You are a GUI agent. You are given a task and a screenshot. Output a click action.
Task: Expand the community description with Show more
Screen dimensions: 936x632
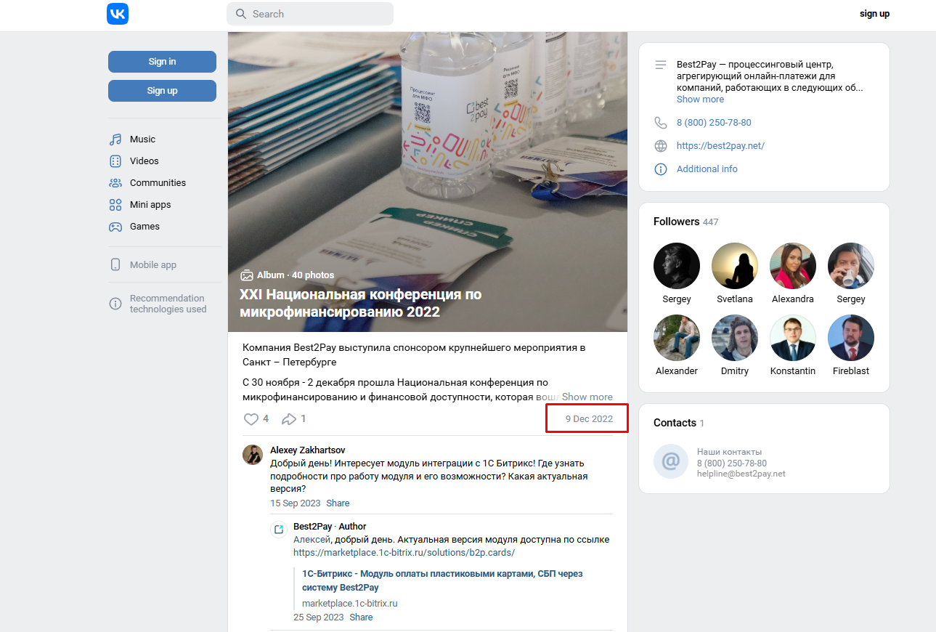tap(699, 99)
